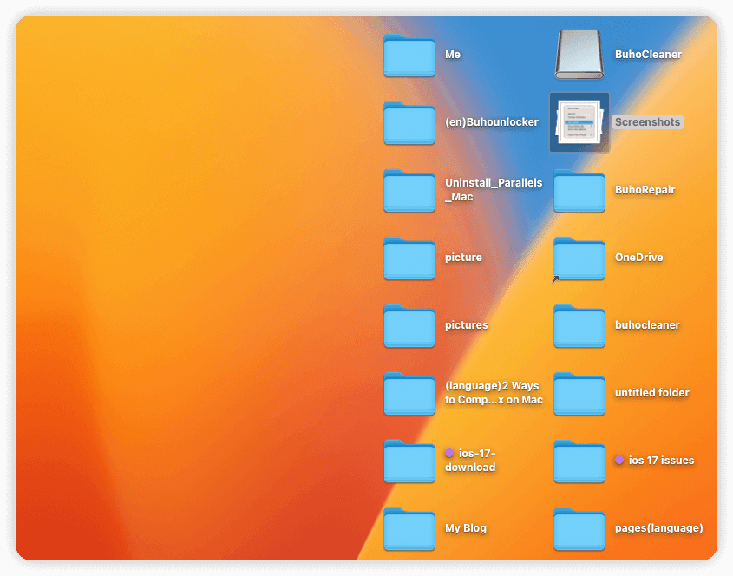Screen dimensions: 733x576
Task: Select the My Blog folder
Action: point(409,530)
